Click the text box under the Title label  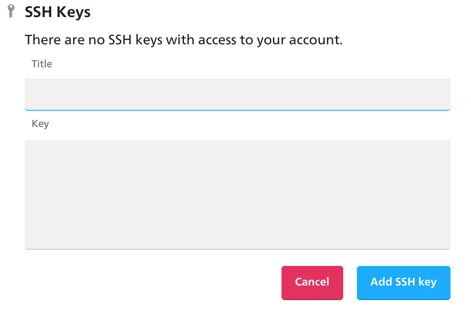pos(237,95)
